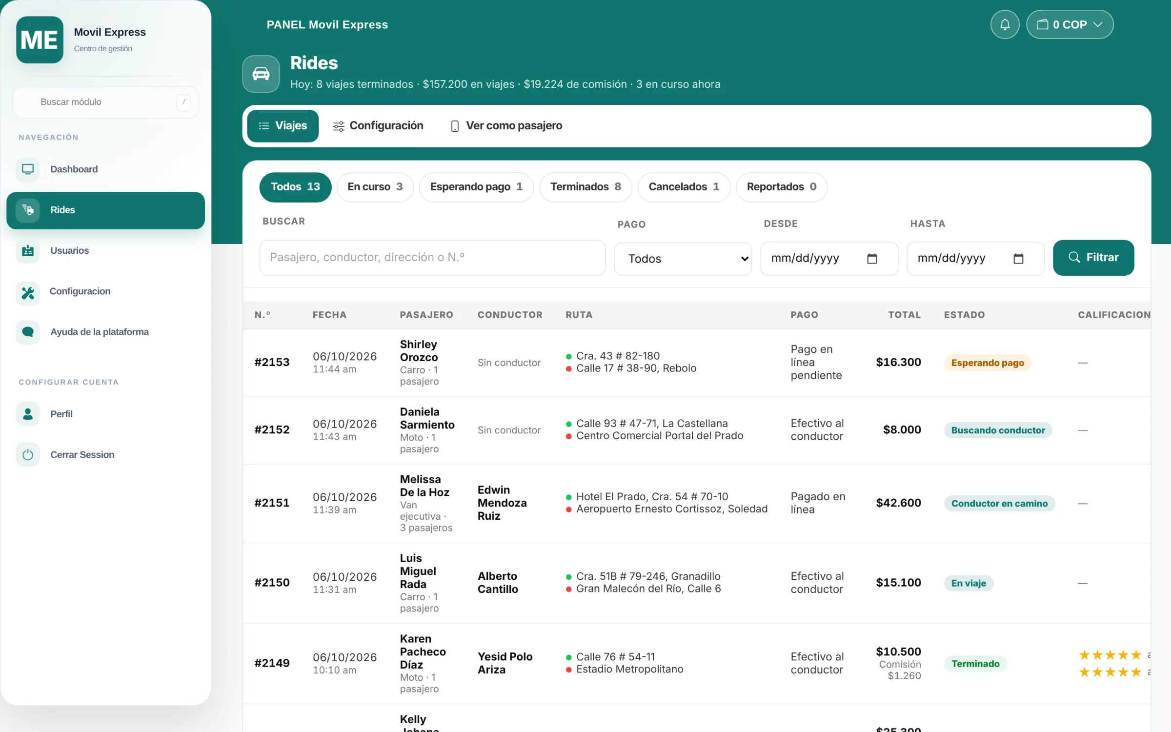Click the Hasta date field
Viewport: 1171px width, 732px height.
975,259
